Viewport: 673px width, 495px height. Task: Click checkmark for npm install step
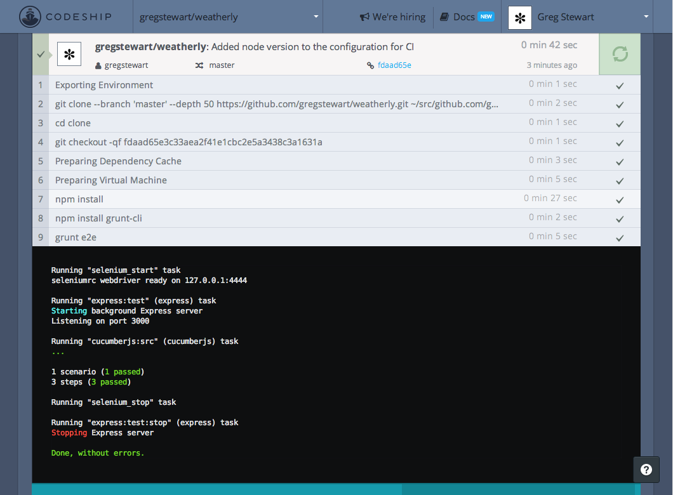620,200
